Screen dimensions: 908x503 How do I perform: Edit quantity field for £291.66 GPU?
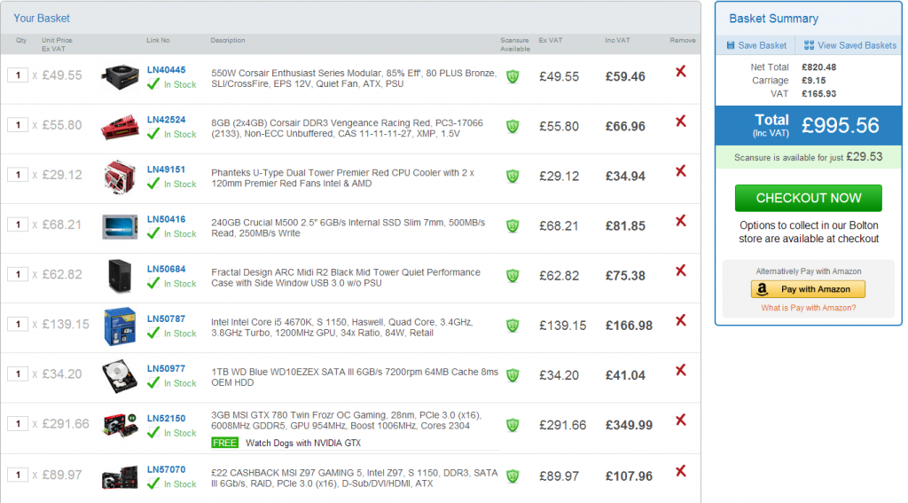click(x=18, y=424)
